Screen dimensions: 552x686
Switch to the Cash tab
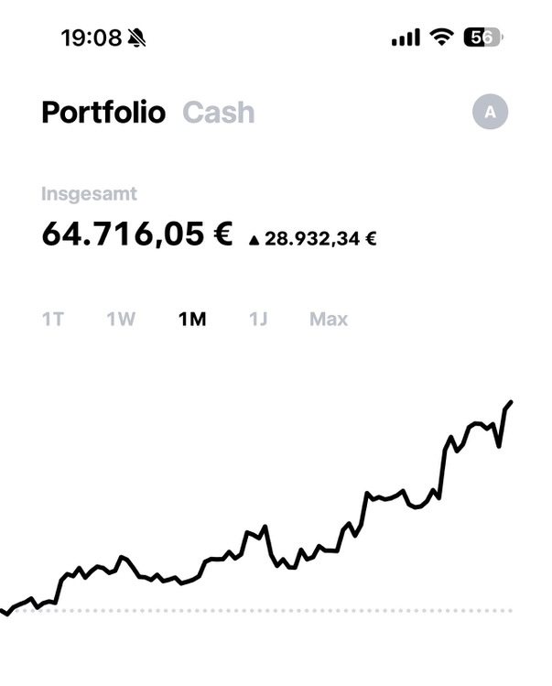(219, 113)
